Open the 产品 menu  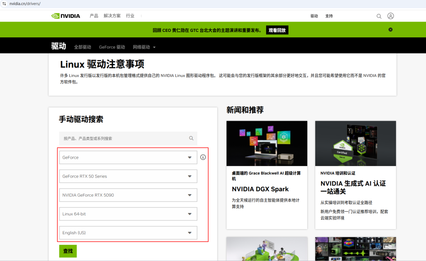pyautogui.click(x=94, y=16)
